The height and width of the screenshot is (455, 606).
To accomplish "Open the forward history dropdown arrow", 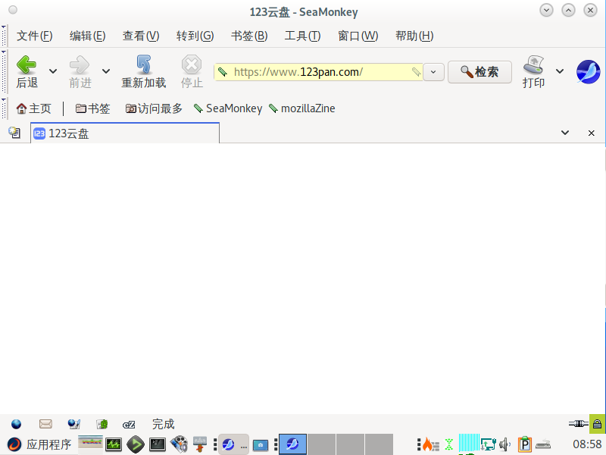I will point(106,71).
